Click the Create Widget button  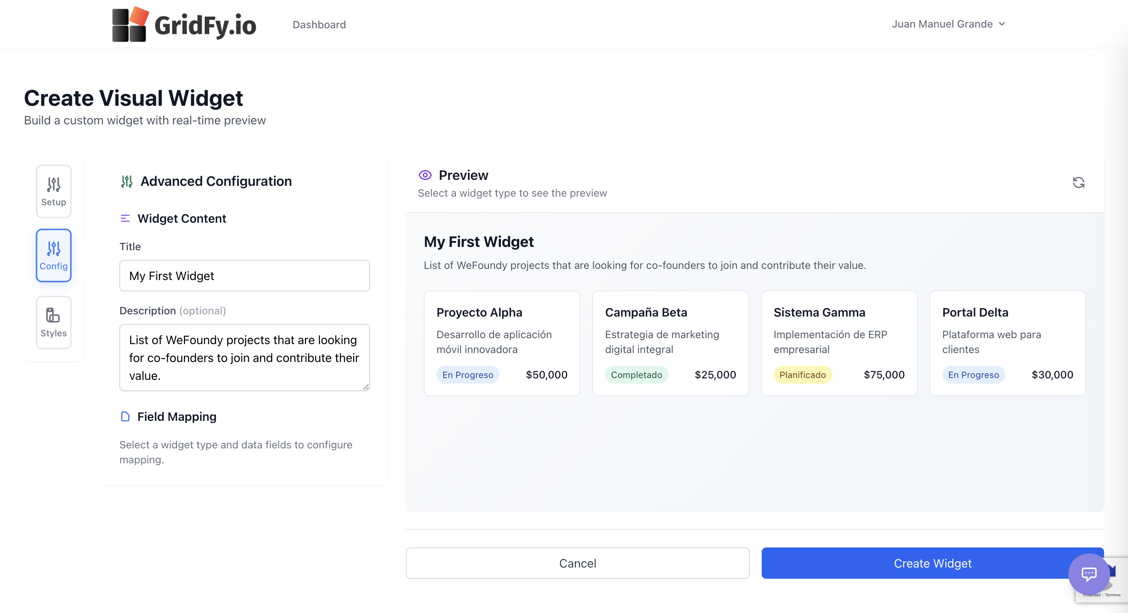click(933, 563)
